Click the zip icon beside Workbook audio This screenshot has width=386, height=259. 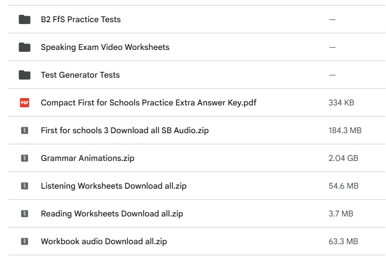point(25,241)
